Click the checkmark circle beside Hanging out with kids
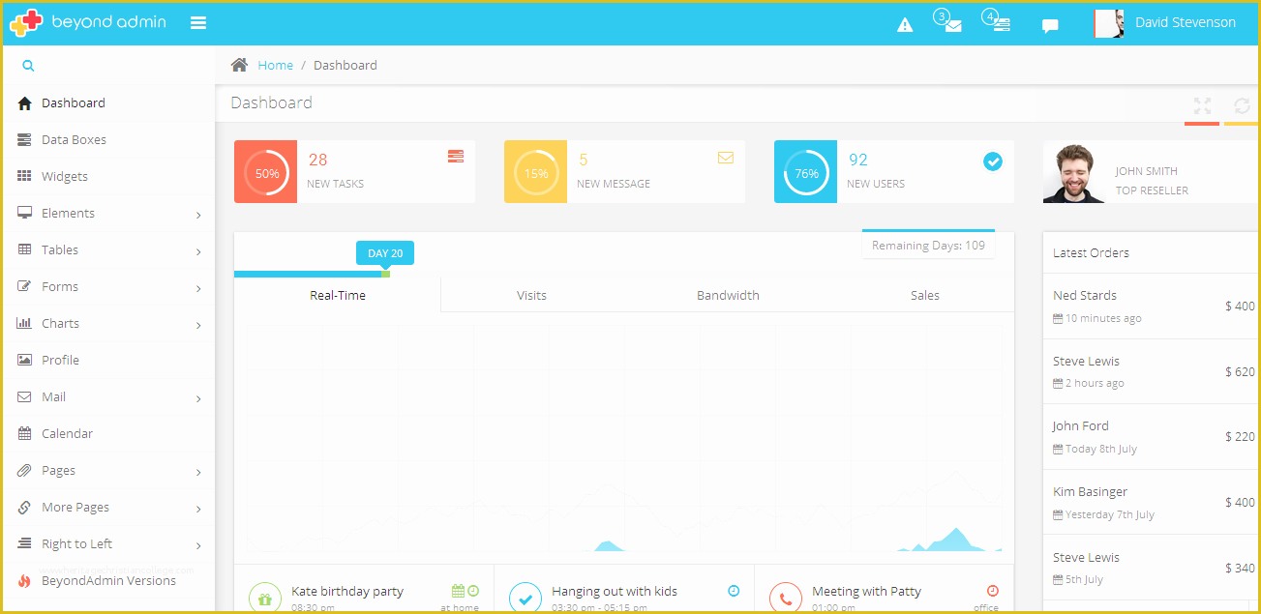The width and height of the screenshot is (1261, 614). point(525,598)
